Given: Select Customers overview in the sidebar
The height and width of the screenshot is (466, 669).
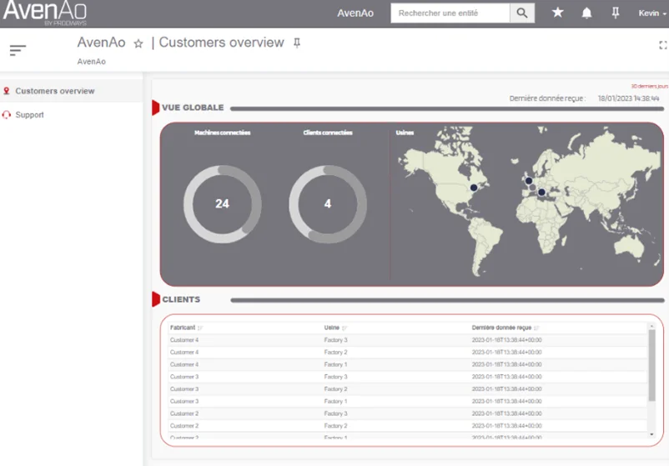Looking at the screenshot, I should pyautogui.click(x=71, y=91).
